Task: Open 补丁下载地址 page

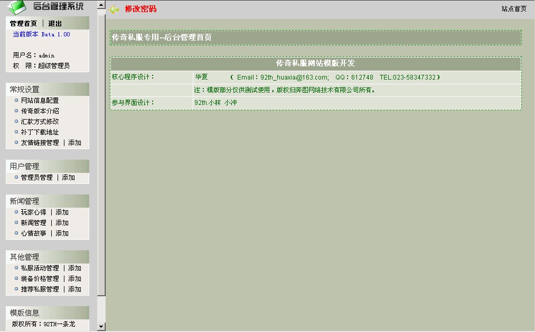Action: click(x=40, y=132)
